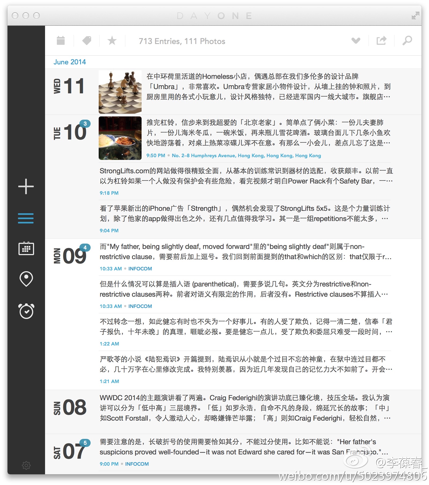Image resolution: width=429 pixels, height=485 pixels.
Task: Expand Saturday 07 entry count badge
Action: [x=85, y=443]
